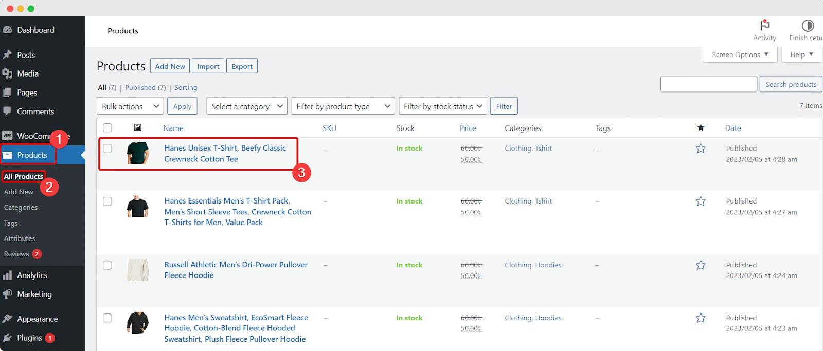
Task: Click the Products archive box icon
Action: (7, 155)
